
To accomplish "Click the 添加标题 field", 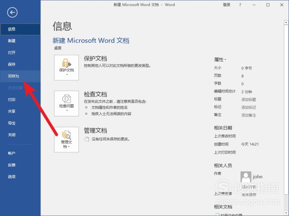I will click(x=248, y=100).
